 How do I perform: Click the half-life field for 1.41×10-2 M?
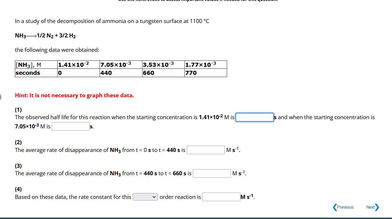[x=255, y=117]
